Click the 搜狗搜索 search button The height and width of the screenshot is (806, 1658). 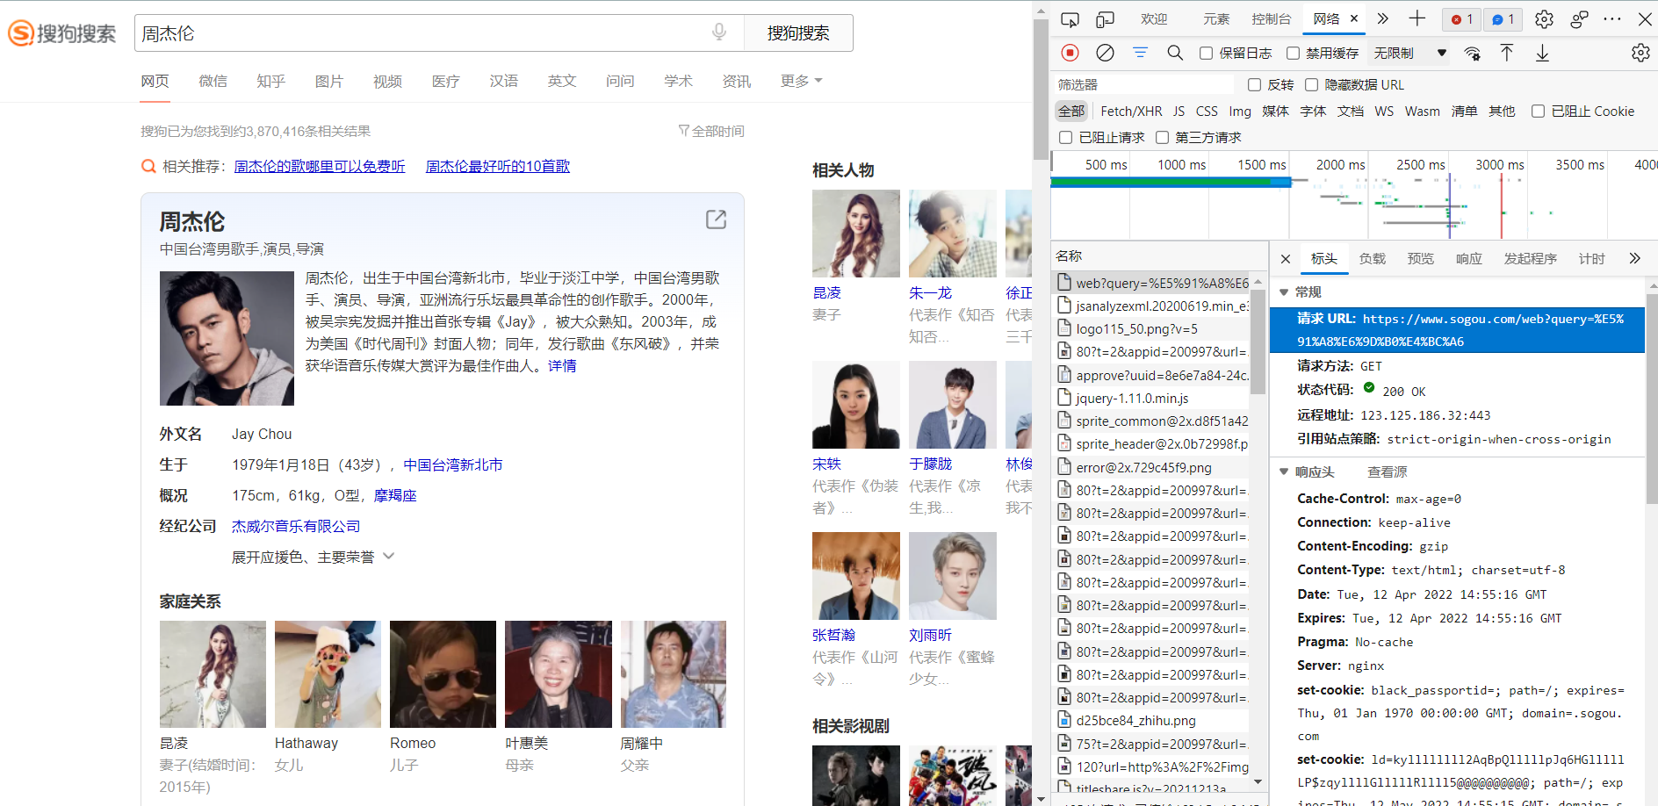coord(798,33)
